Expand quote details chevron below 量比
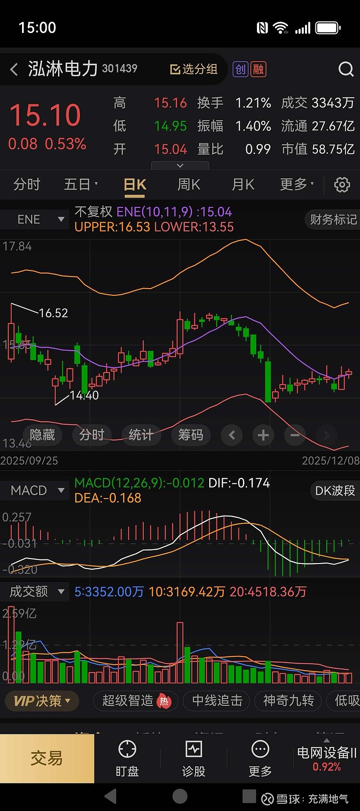360x811 pixels. [180, 165]
